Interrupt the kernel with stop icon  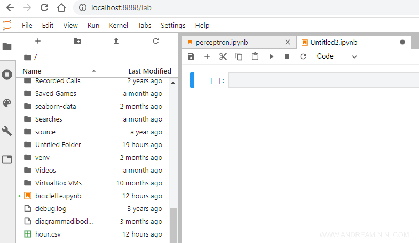click(x=287, y=56)
